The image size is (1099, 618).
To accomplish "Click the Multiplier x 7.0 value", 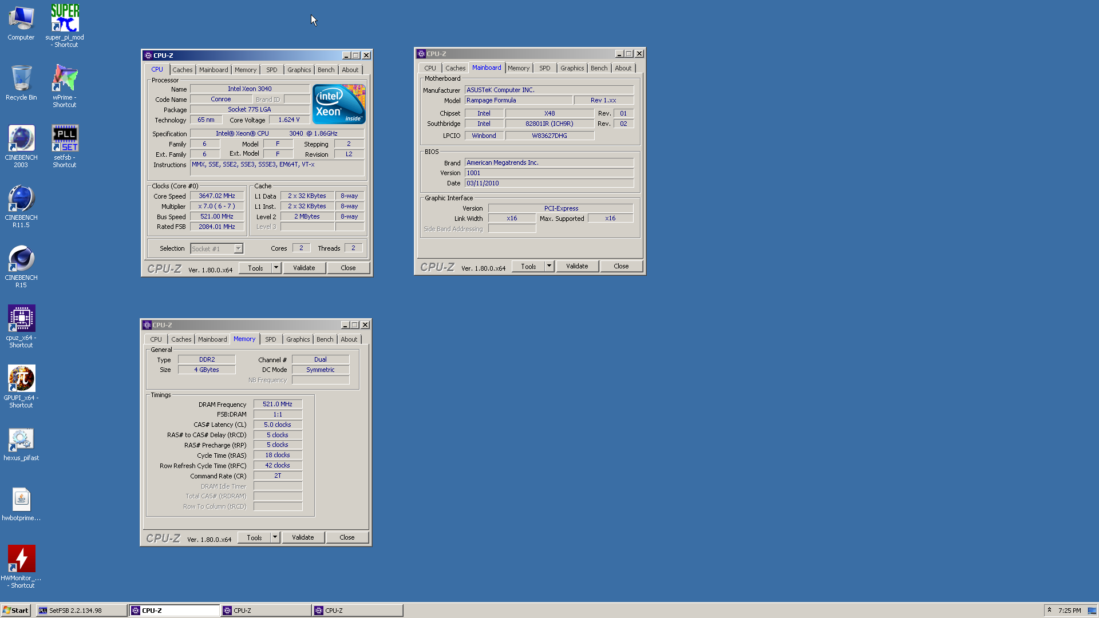I will 217,206.
